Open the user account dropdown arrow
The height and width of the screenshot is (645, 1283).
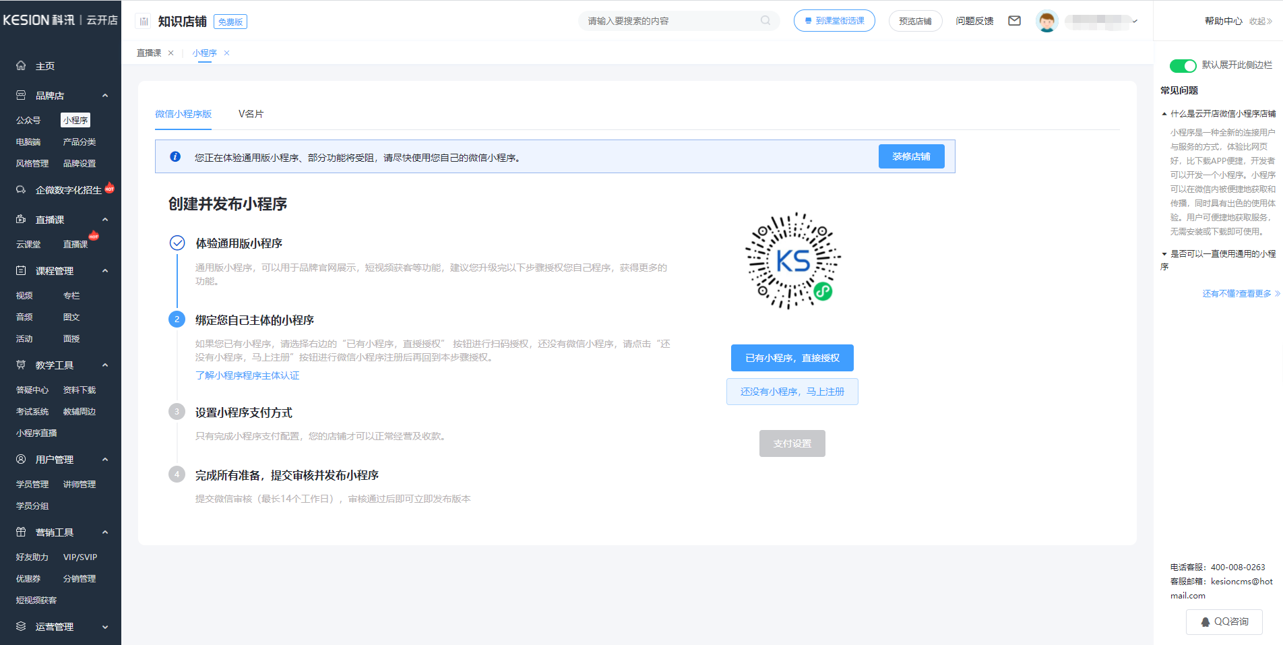pyautogui.click(x=1135, y=22)
